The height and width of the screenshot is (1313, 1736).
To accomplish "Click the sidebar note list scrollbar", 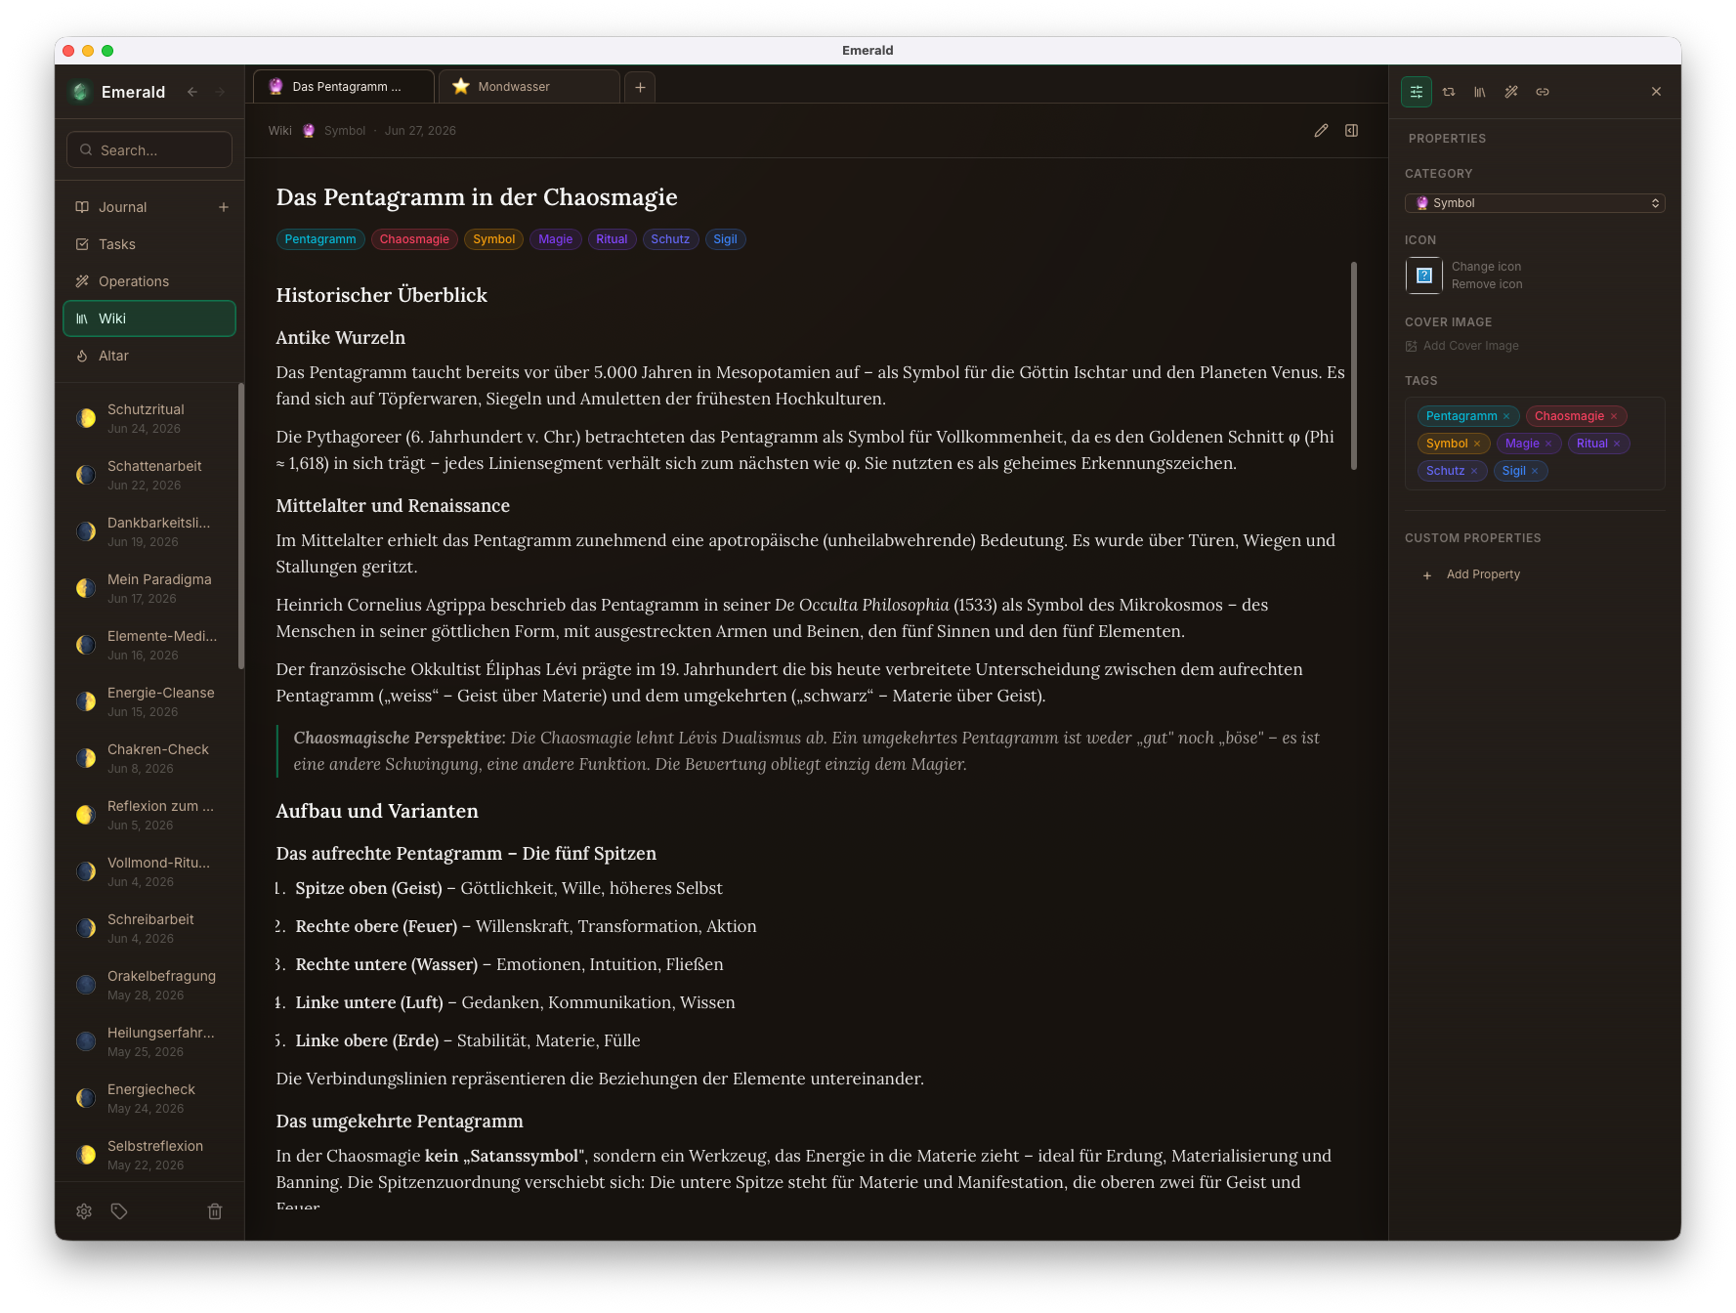I will coord(240,528).
